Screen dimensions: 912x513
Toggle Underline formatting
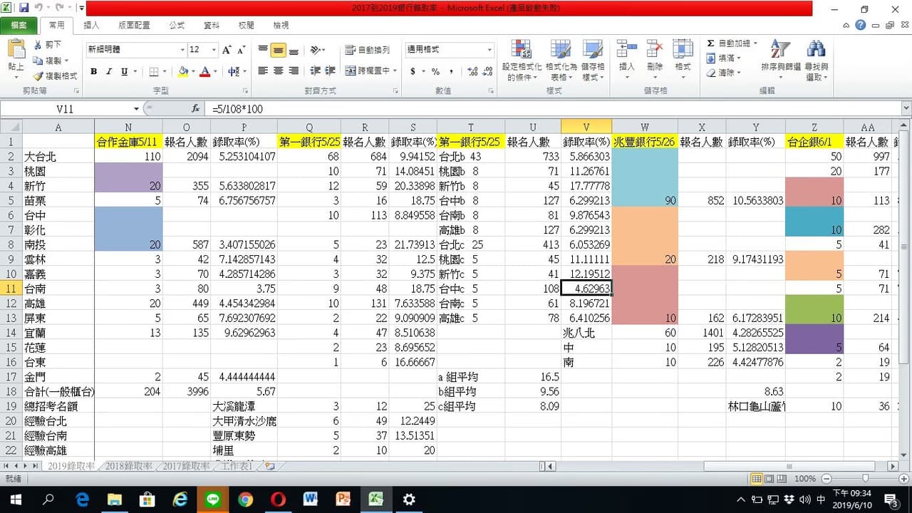125,71
